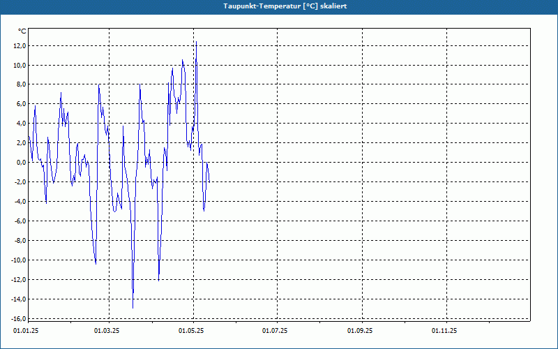The height and width of the screenshot is (349, 558).
Task: Click the lowest dip of the dew point curve
Action: [133, 308]
